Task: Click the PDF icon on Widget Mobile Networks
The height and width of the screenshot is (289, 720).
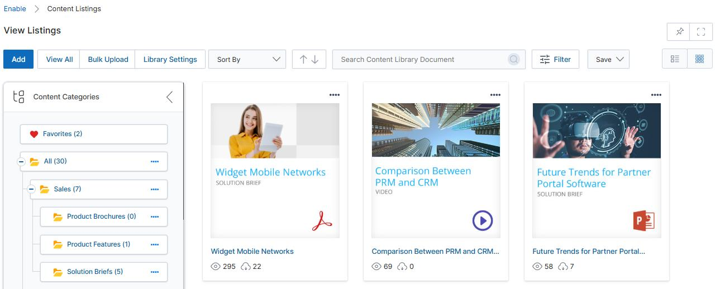Action: coord(322,221)
